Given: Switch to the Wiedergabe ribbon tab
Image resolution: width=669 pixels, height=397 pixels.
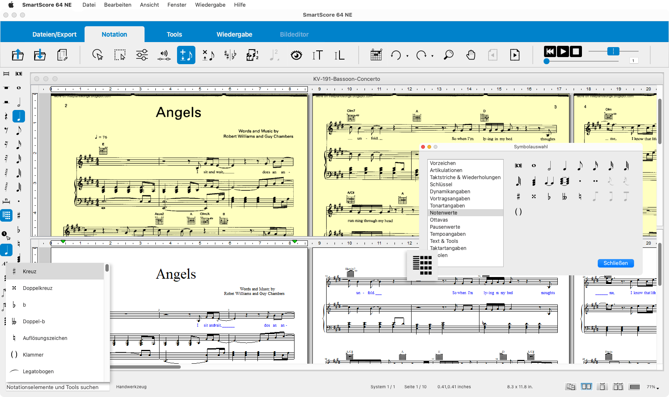Looking at the screenshot, I should point(234,35).
